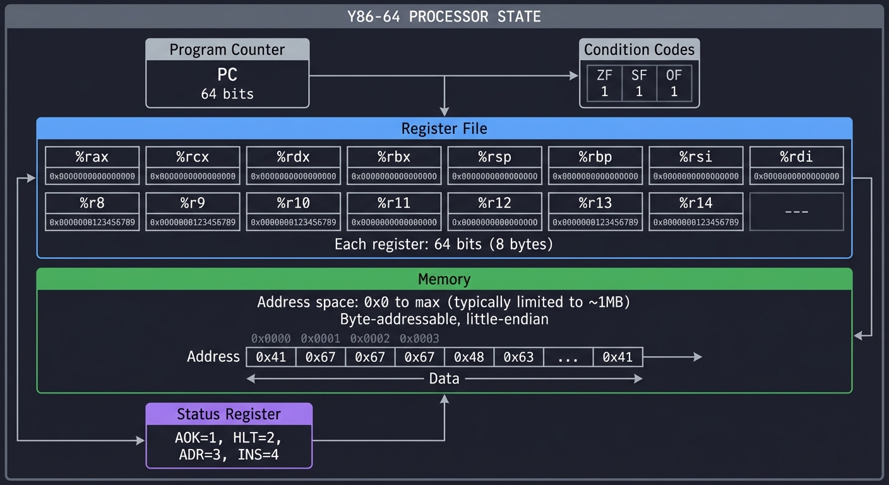Image resolution: width=889 pixels, height=485 pixels.
Task: Select the empty register slot marked ---
Action: (x=796, y=212)
